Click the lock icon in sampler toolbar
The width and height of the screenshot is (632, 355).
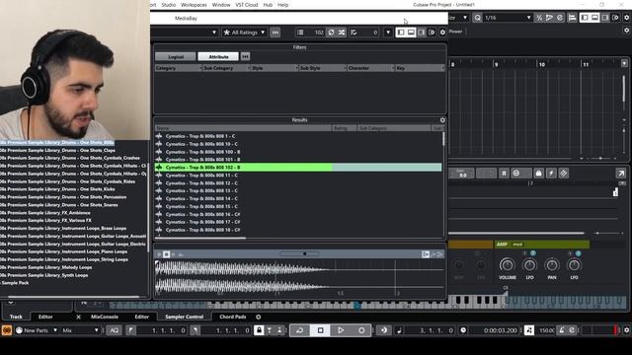(x=538, y=174)
